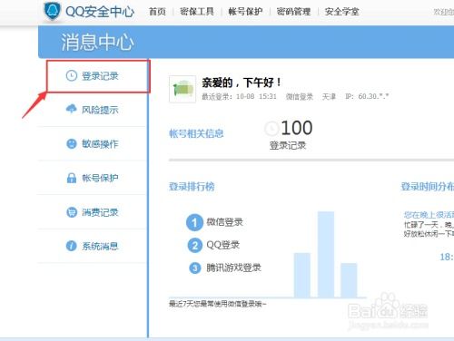The image size is (454, 341).
Task: Click the 登录时间分布 heading
Action: [428, 187]
